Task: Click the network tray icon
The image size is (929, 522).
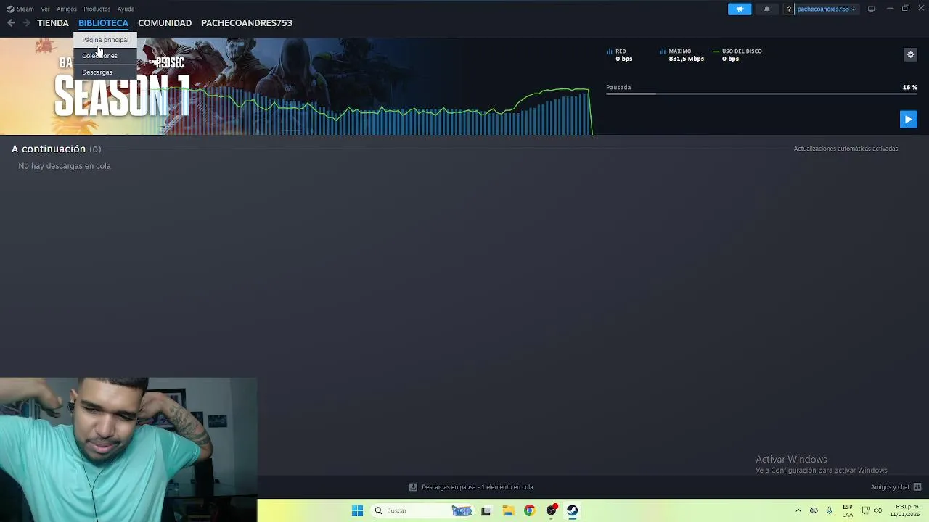Action: tap(866, 510)
